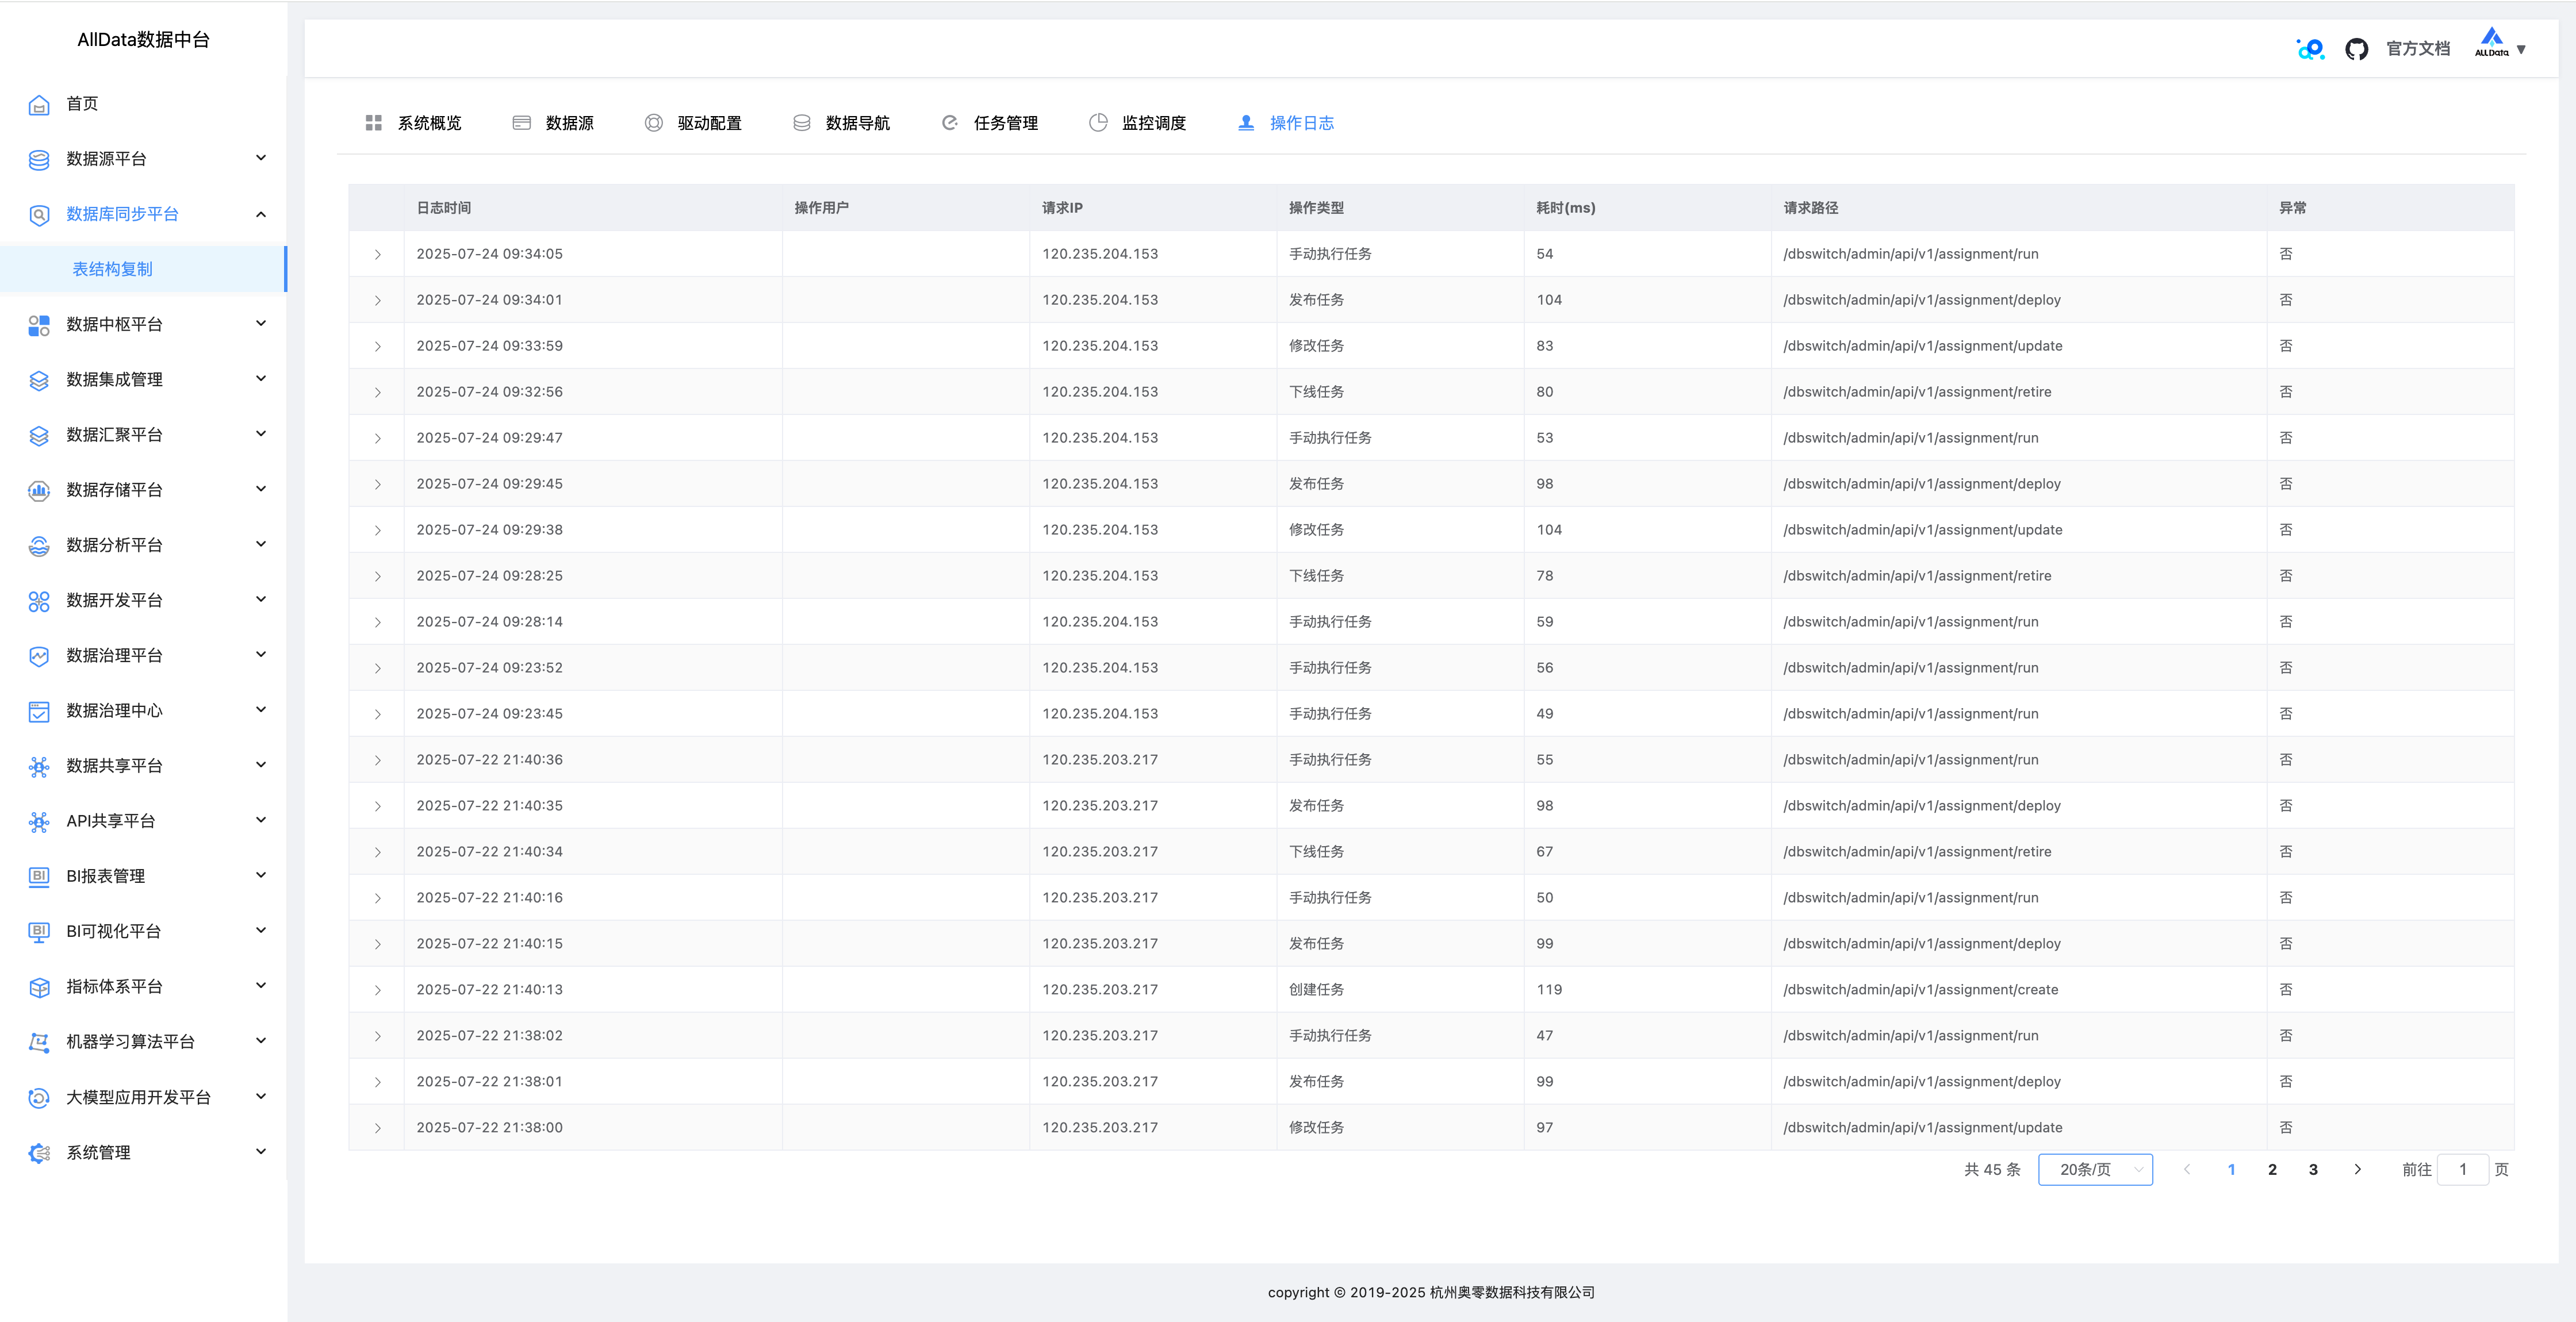Viewport: 2576px width, 1322px height.
Task: Open the GitHub icon in header
Action: tap(2356, 49)
